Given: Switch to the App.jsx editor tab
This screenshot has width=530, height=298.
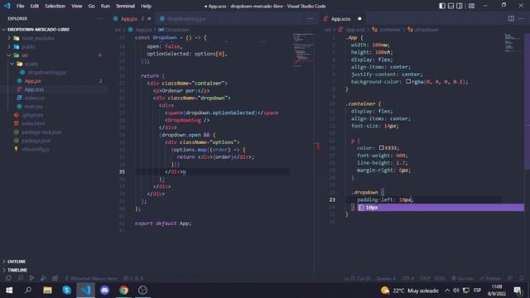Looking at the screenshot, I should coord(129,19).
